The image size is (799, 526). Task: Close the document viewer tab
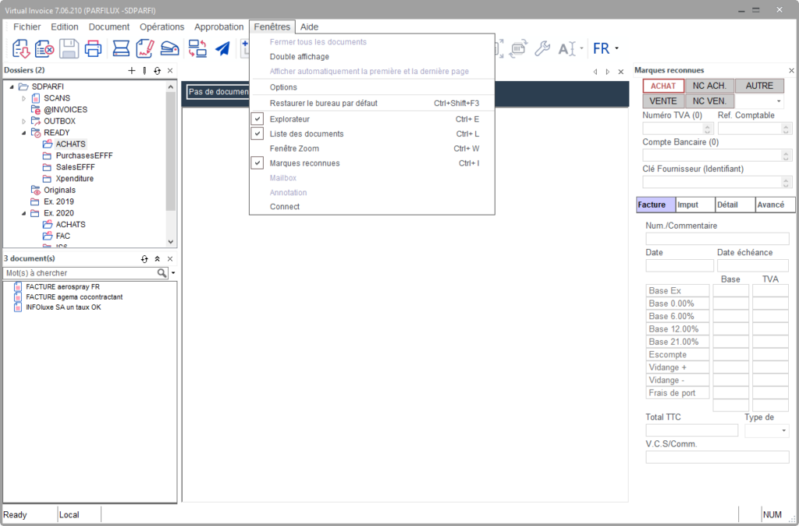[620, 72]
